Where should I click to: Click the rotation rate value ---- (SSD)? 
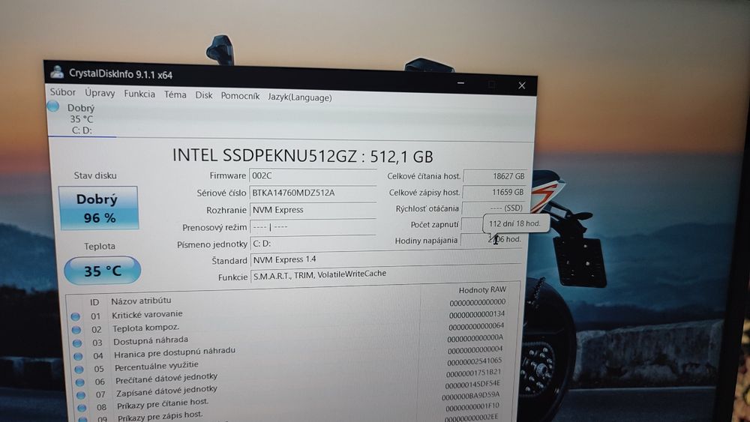tap(493, 208)
